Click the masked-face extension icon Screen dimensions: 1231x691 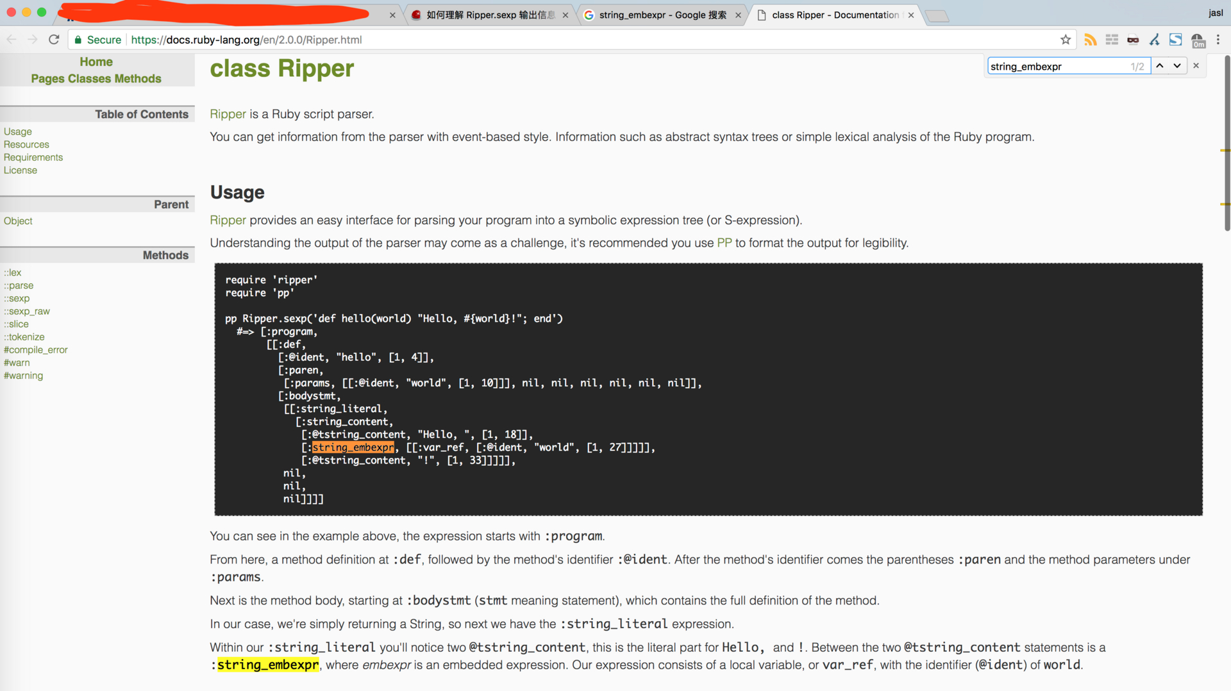tap(1133, 40)
